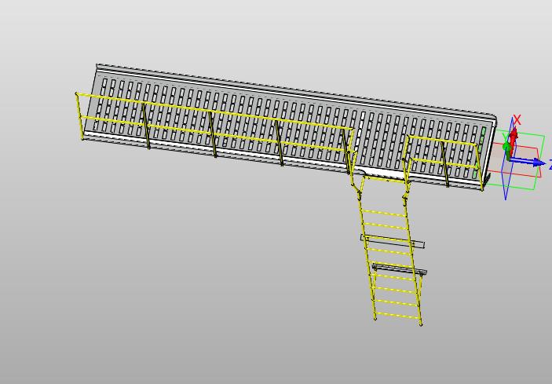Image resolution: width=552 pixels, height=384 pixels.
Task: Pick the upper ladder support bracket
Action: tap(393, 241)
